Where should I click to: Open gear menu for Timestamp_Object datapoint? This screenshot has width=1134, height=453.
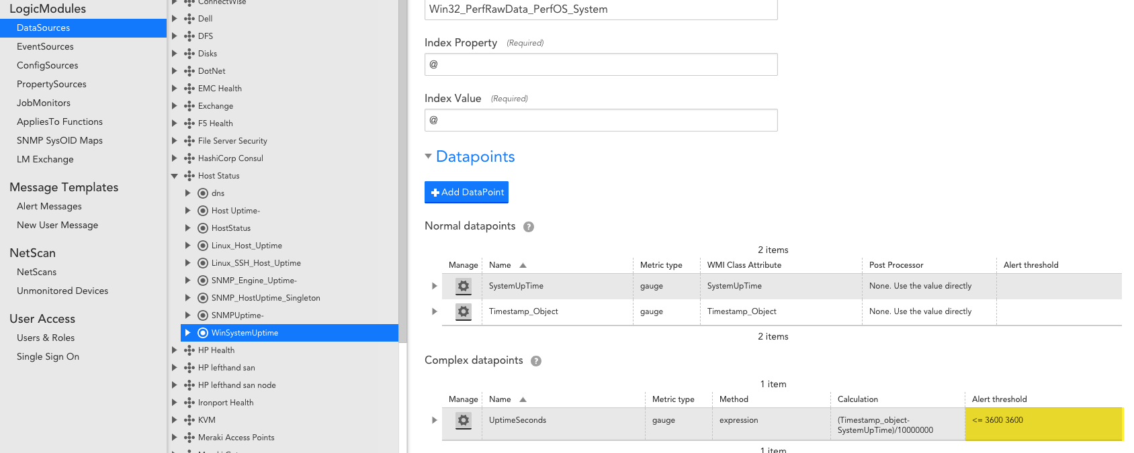(x=464, y=312)
